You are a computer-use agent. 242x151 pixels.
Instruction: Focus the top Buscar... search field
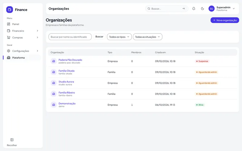point(167,9)
